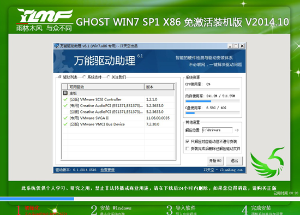Sort by the 版本 column header

point(159,87)
